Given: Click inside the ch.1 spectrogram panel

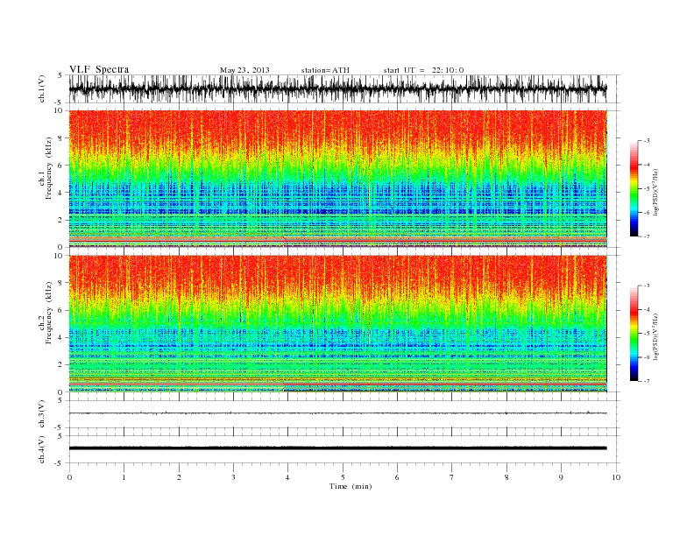Looking at the screenshot, I should coord(337,179).
